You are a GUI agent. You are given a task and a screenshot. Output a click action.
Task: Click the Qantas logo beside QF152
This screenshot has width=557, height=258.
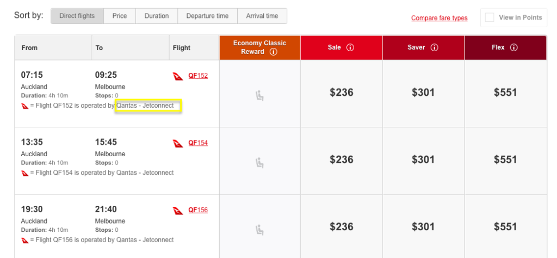pos(178,76)
